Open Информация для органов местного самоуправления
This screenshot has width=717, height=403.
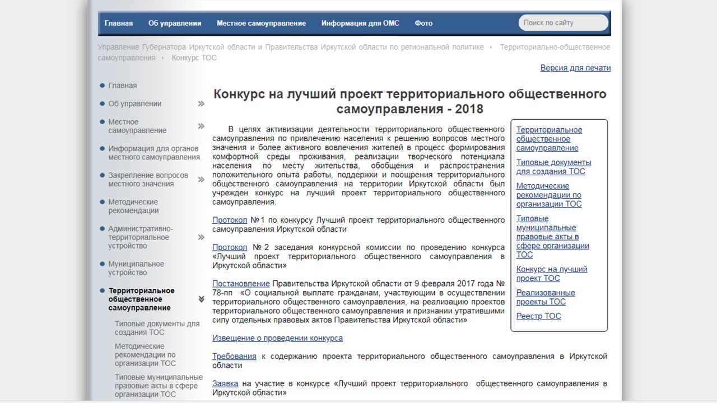(x=154, y=153)
